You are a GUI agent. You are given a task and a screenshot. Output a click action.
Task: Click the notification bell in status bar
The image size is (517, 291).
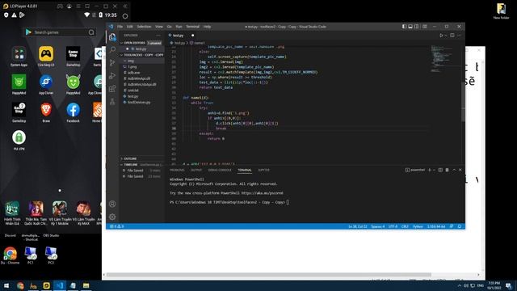(x=460, y=226)
